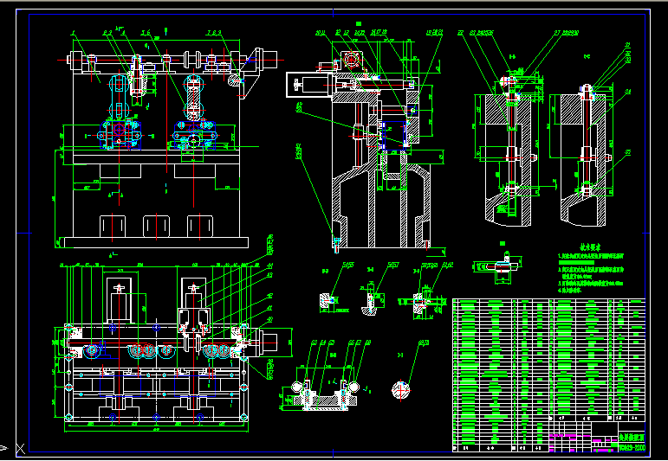Select the left cyan clamp arm in front view

pos(119,97)
